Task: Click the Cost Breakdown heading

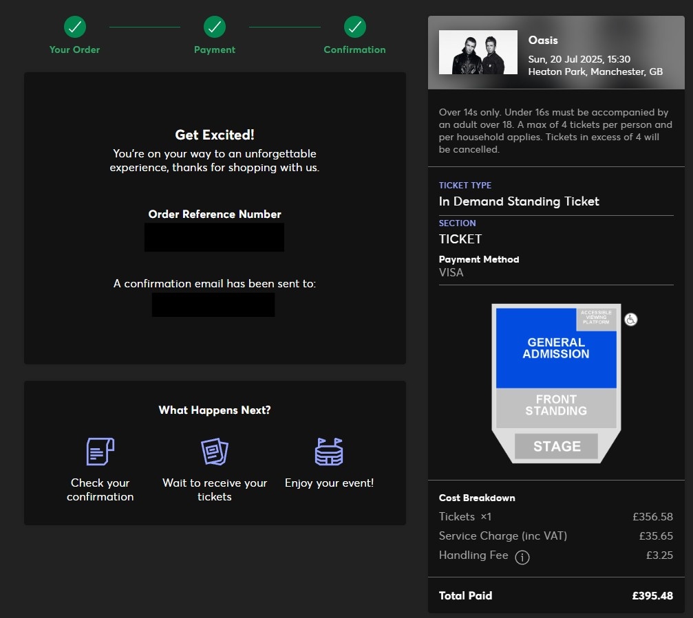Action: click(477, 498)
